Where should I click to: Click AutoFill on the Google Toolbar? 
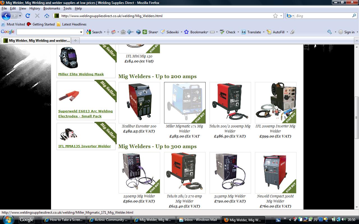click(x=276, y=32)
